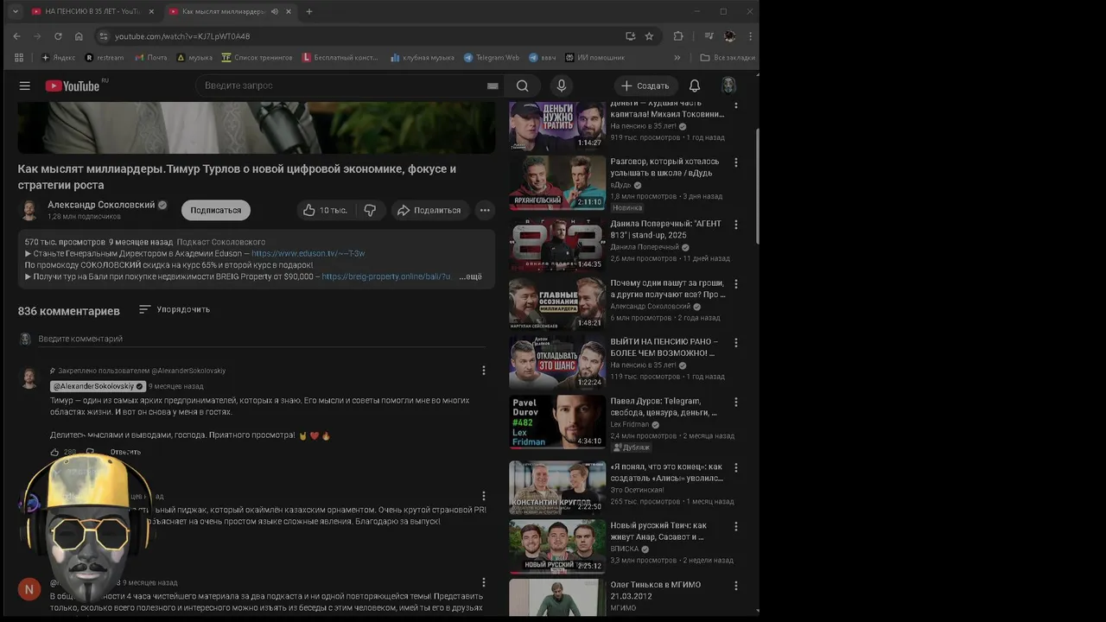Open the browser home page

tap(79, 36)
